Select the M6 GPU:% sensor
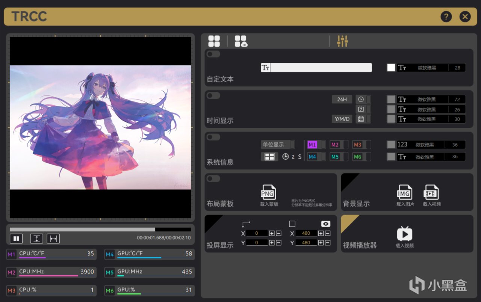481x302 pixels. tap(150, 290)
